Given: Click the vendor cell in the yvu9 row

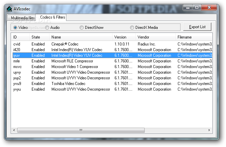Looking at the screenshot, I should 154,84.
